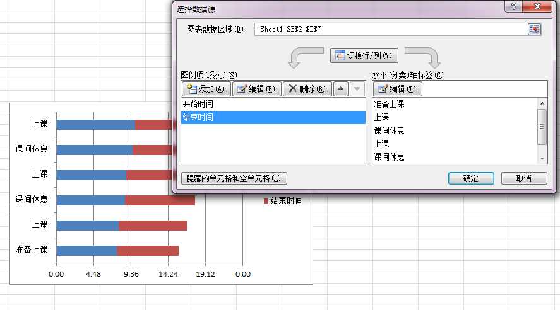The height and width of the screenshot is (310, 560).
Task: Click the blue bar for 准备上课
Action: [x=86, y=251]
